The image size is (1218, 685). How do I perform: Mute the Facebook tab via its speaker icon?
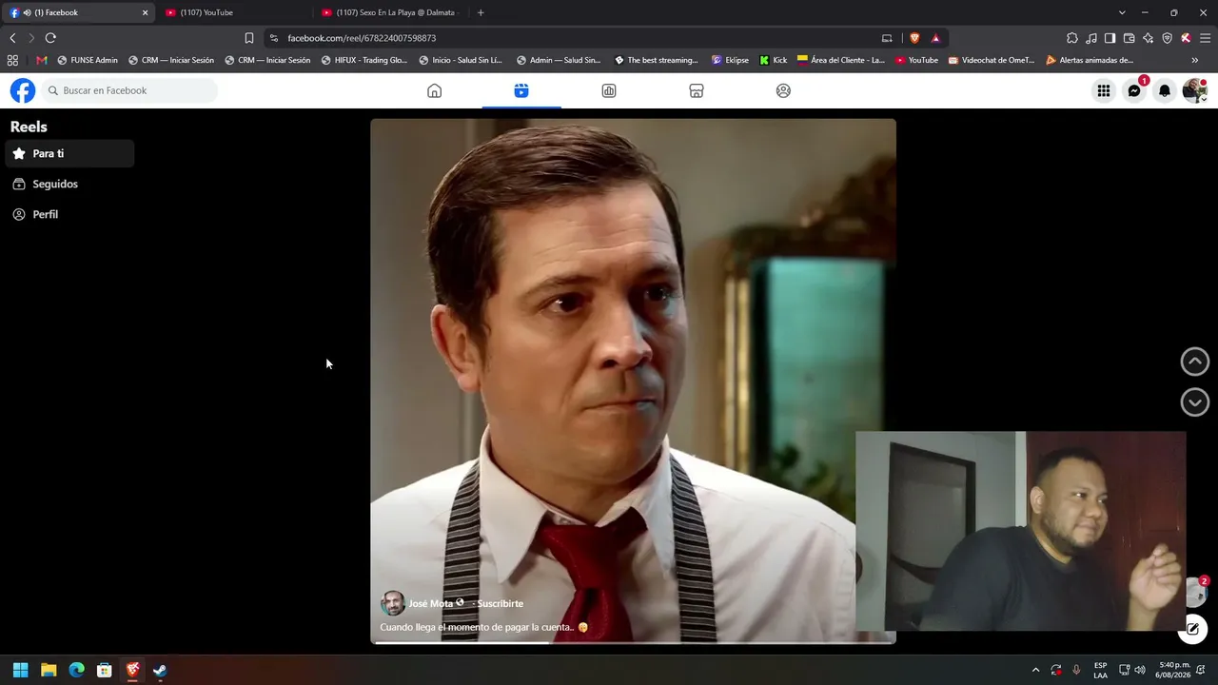[x=28, y=12]
